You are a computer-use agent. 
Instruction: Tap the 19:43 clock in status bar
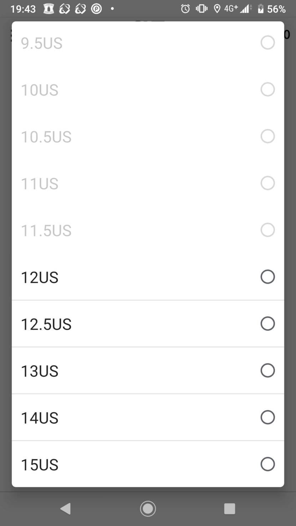click(x=23, y=9)
